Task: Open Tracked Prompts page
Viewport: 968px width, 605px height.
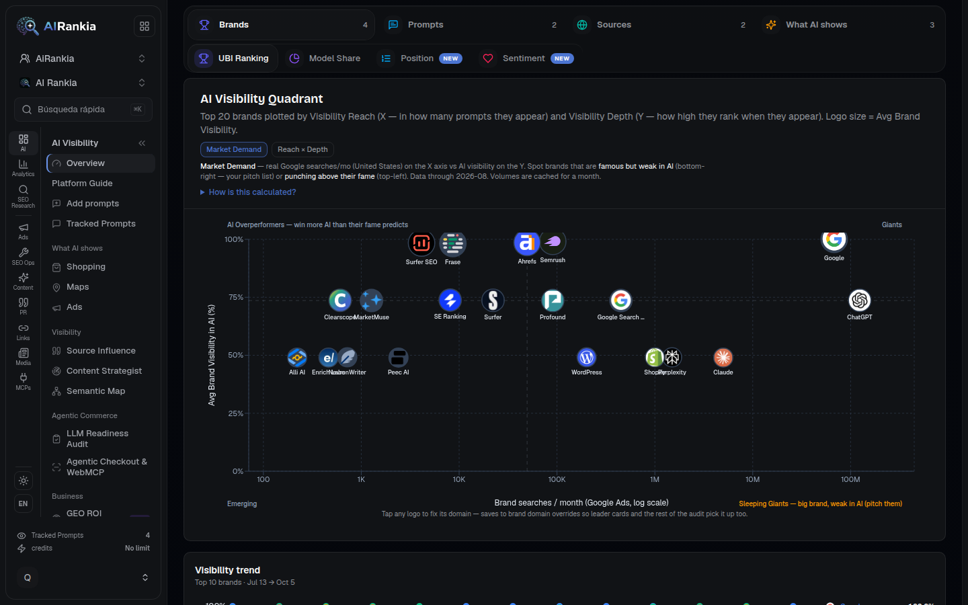Action: pyautogui.click(x=101, y=224)
